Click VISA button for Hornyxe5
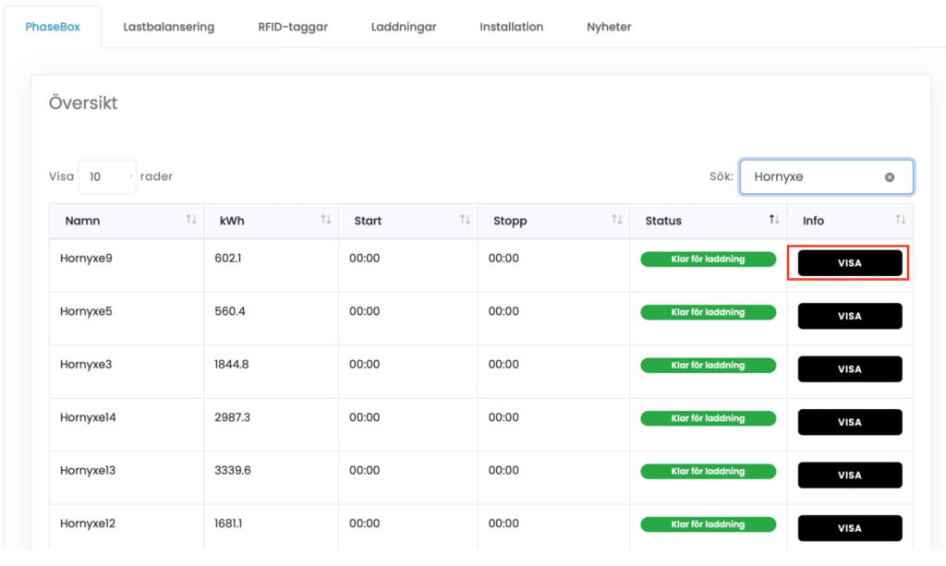This screenshot has width=946, height=566. (850, 316)
